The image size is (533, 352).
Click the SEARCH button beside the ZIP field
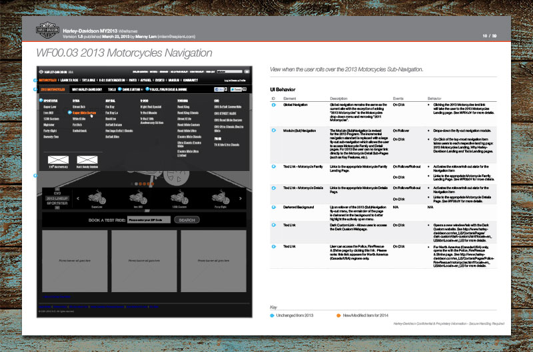coord(187,220)
